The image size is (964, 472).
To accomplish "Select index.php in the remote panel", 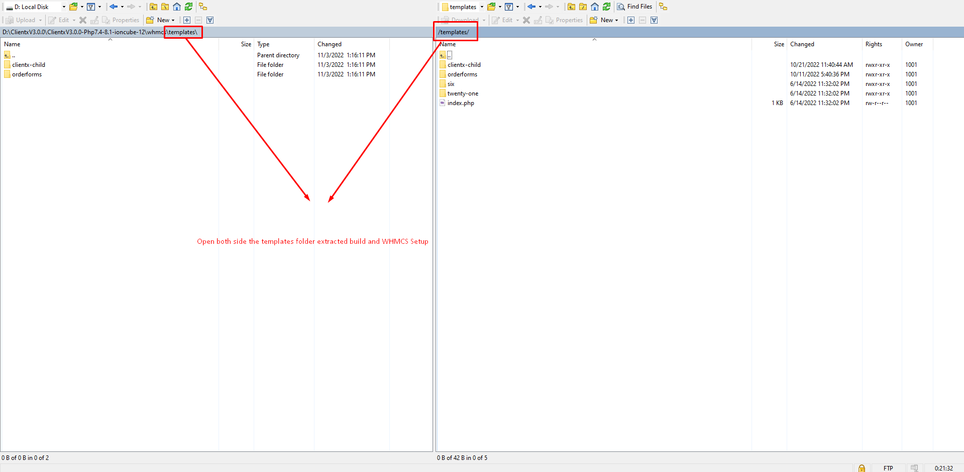I will click(x=461, y=103).
